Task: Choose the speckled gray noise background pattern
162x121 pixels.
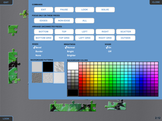Action: pyautogui.click(x=48, y=78)
